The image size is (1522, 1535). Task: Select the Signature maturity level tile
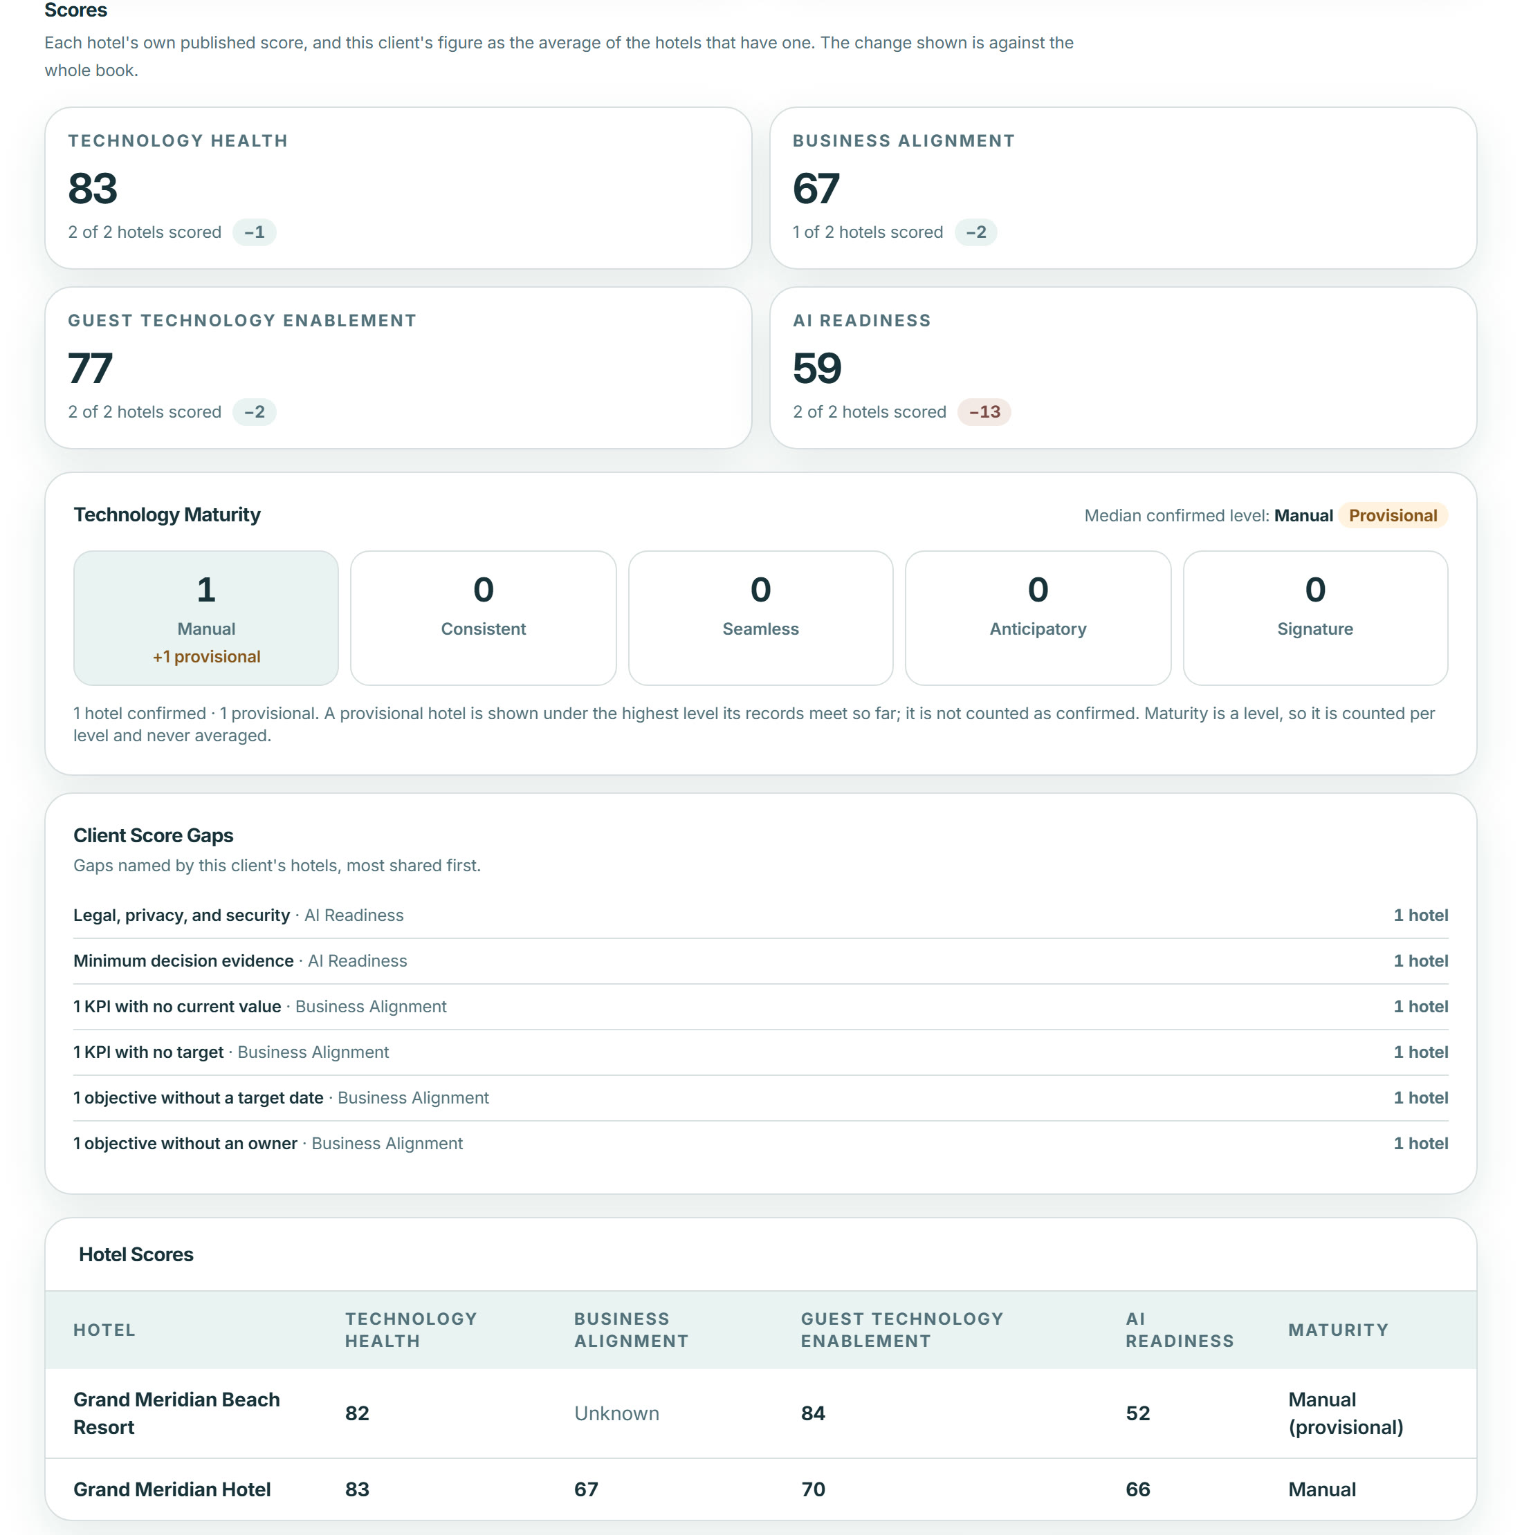(x=1315, y=618)
